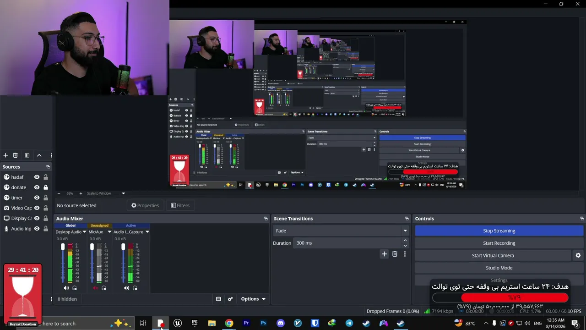Open Windows notification center

[575, 323]
